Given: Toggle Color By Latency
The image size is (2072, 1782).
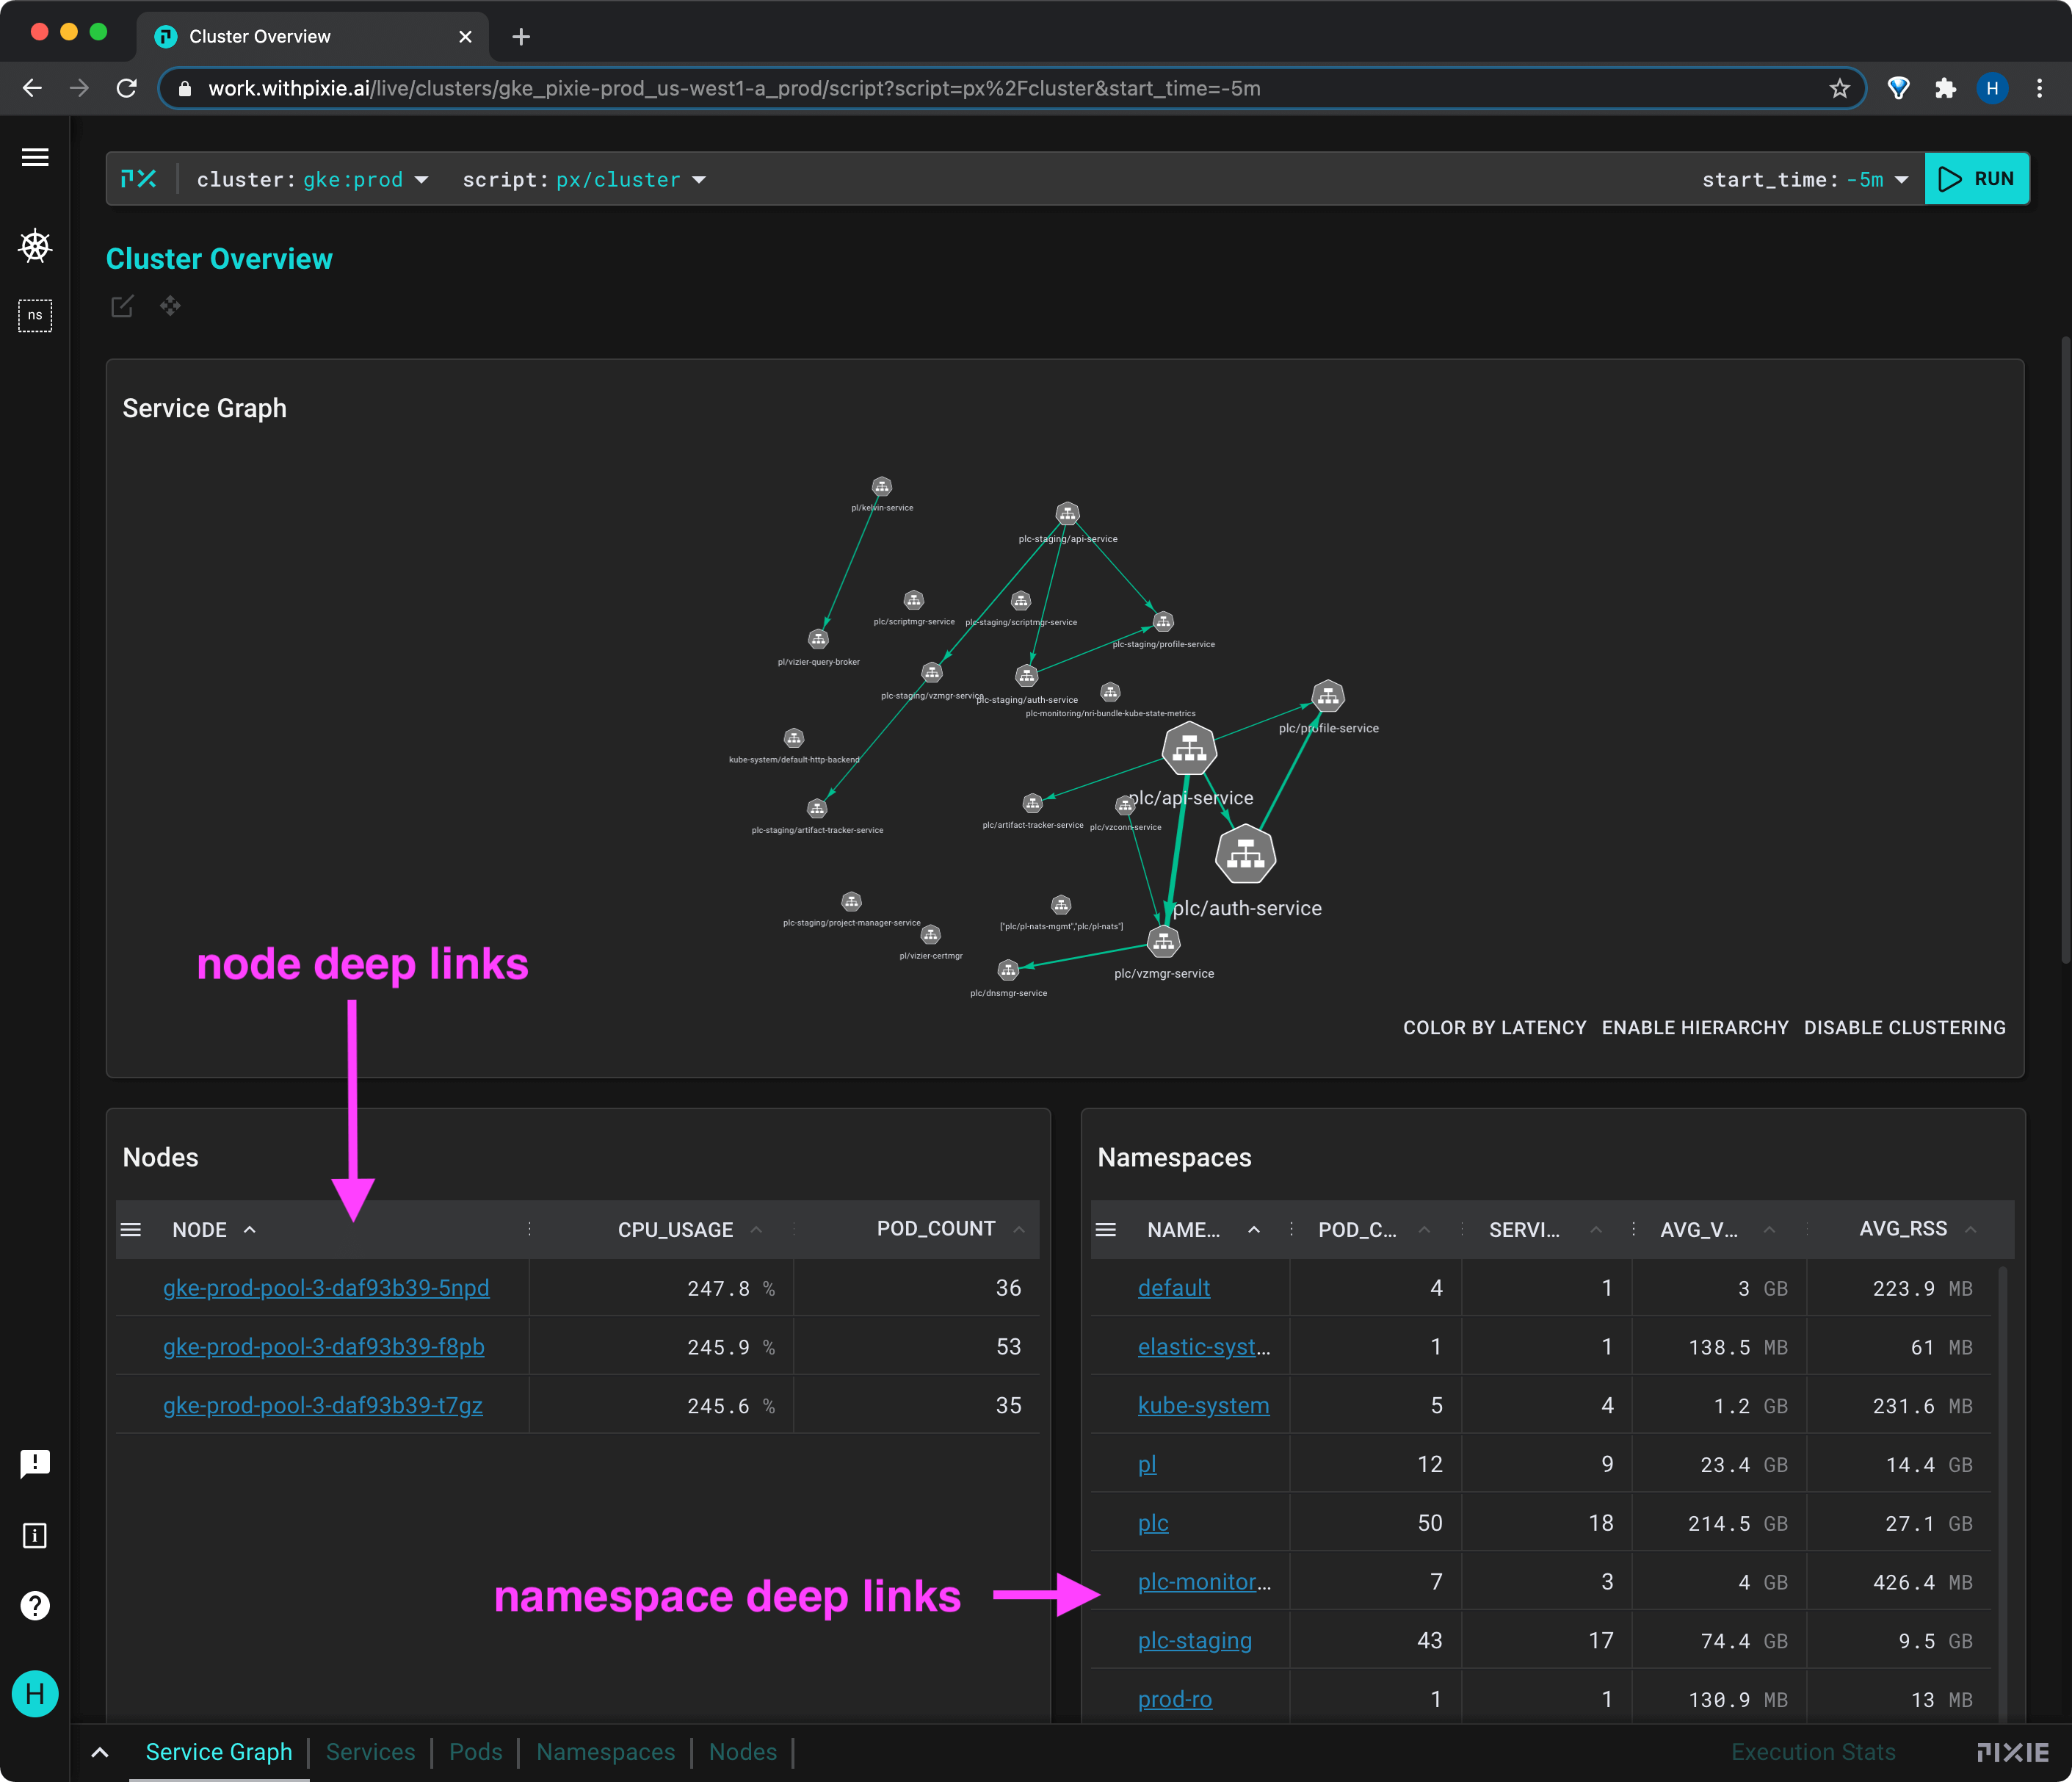Looking at the screenshot, I should [x=1494, y=1028].
